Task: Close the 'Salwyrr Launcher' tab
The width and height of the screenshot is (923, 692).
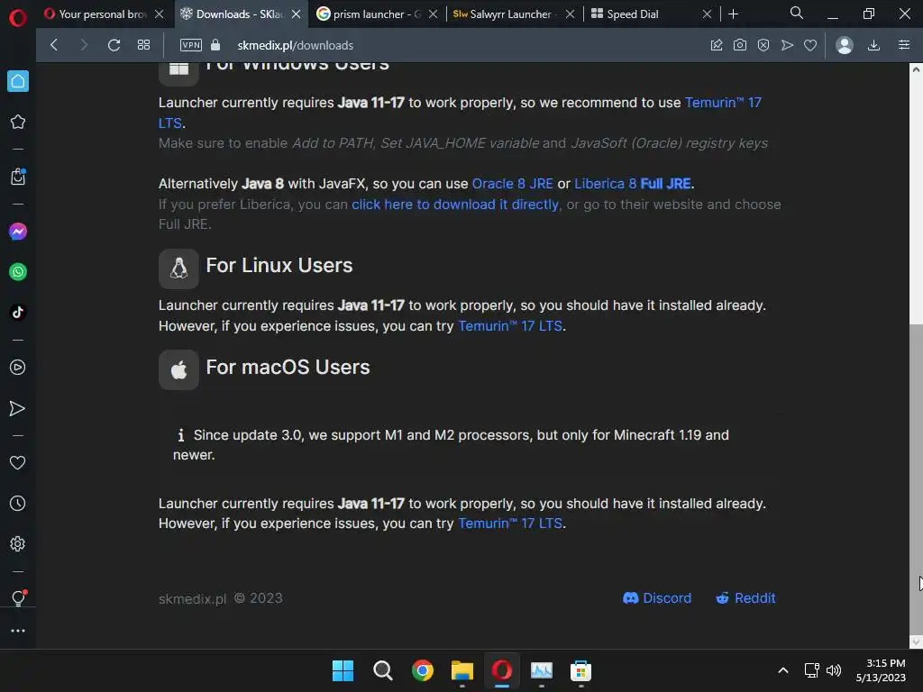Action: point(570,14)
